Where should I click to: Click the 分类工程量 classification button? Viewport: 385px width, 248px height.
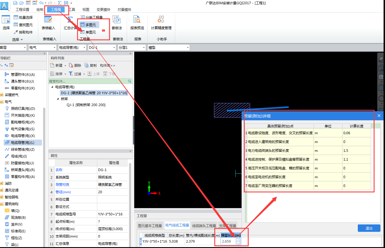point(91,17)
